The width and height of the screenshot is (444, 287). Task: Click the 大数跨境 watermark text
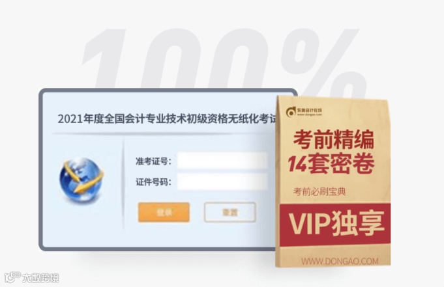coord(41,278)
